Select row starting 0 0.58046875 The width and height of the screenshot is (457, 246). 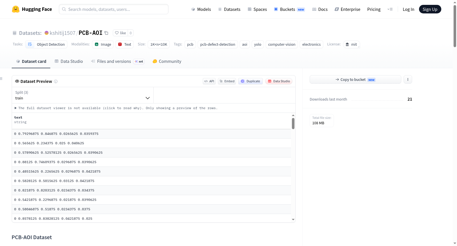[151, 209]
